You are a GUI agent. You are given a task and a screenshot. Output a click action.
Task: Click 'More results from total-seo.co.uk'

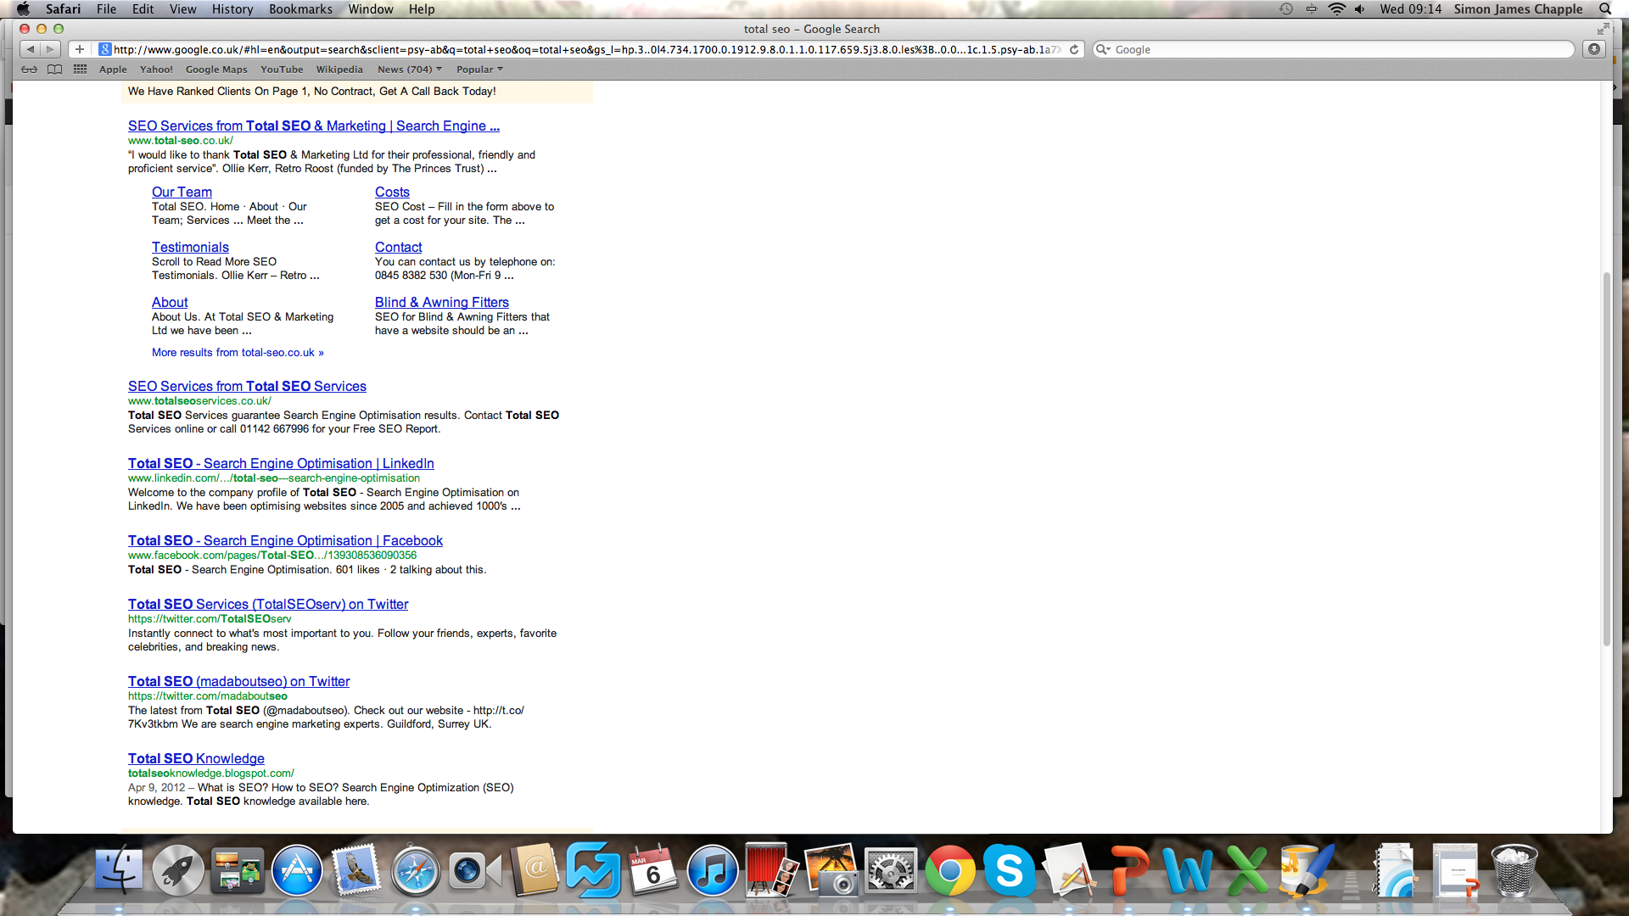click(x=238, y=352)
